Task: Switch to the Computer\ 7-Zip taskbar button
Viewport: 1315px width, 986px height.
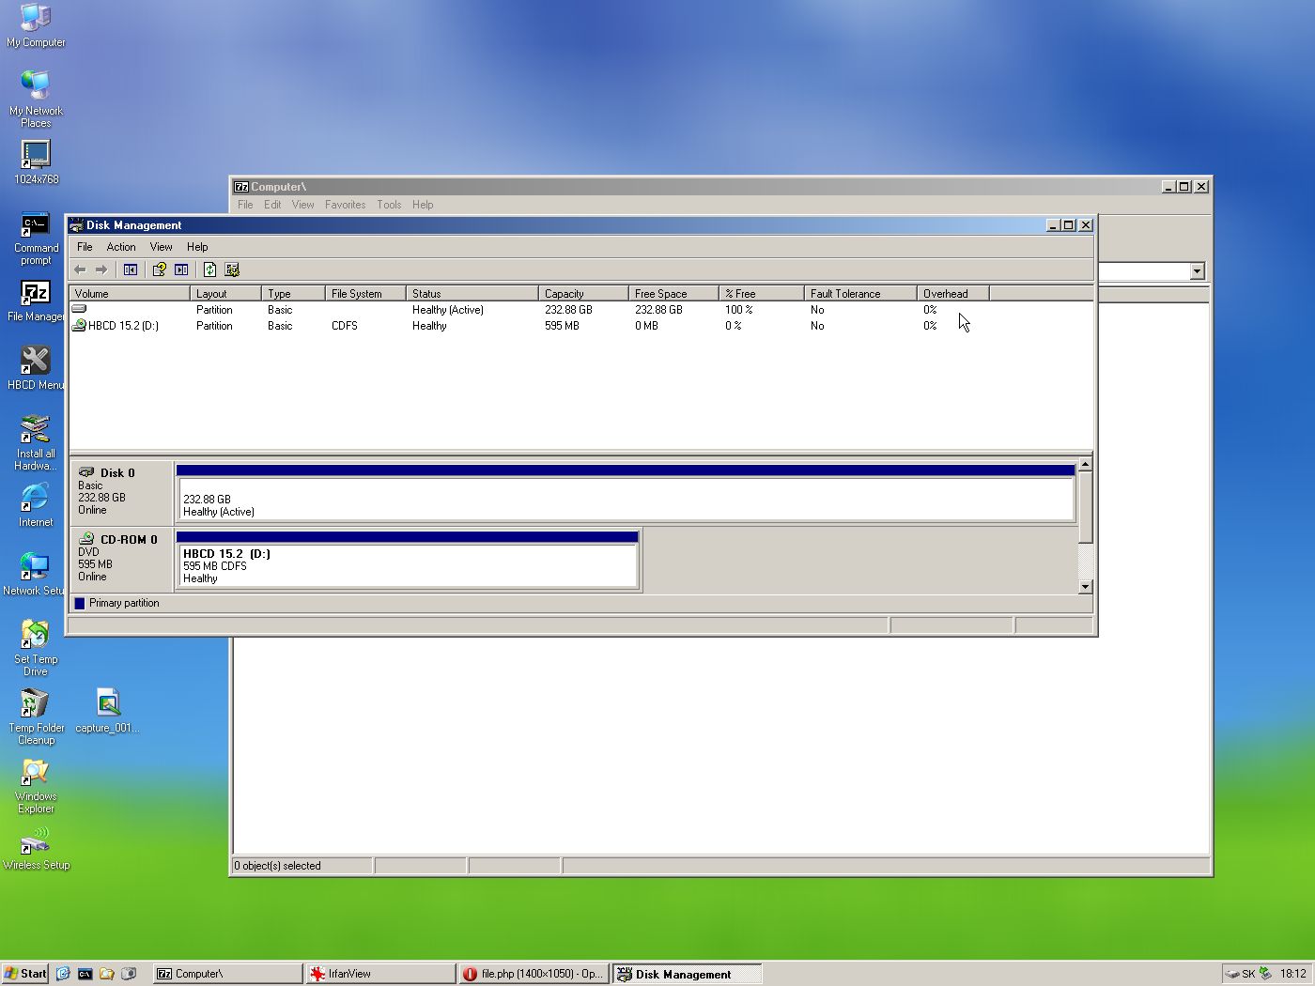Action: point(228,974)
